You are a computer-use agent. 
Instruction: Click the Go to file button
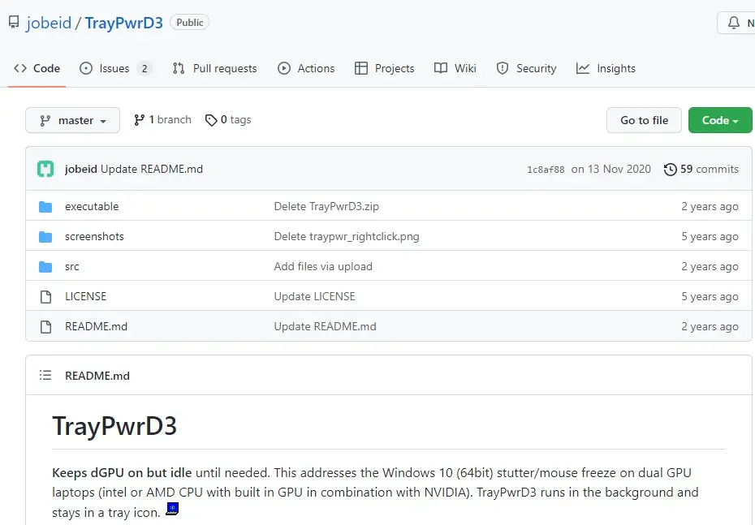644,120
